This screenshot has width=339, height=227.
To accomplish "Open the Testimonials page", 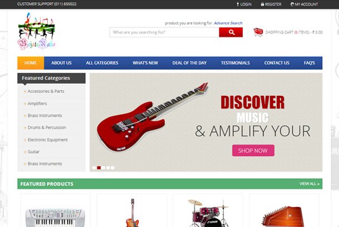I will coord(235,63).
